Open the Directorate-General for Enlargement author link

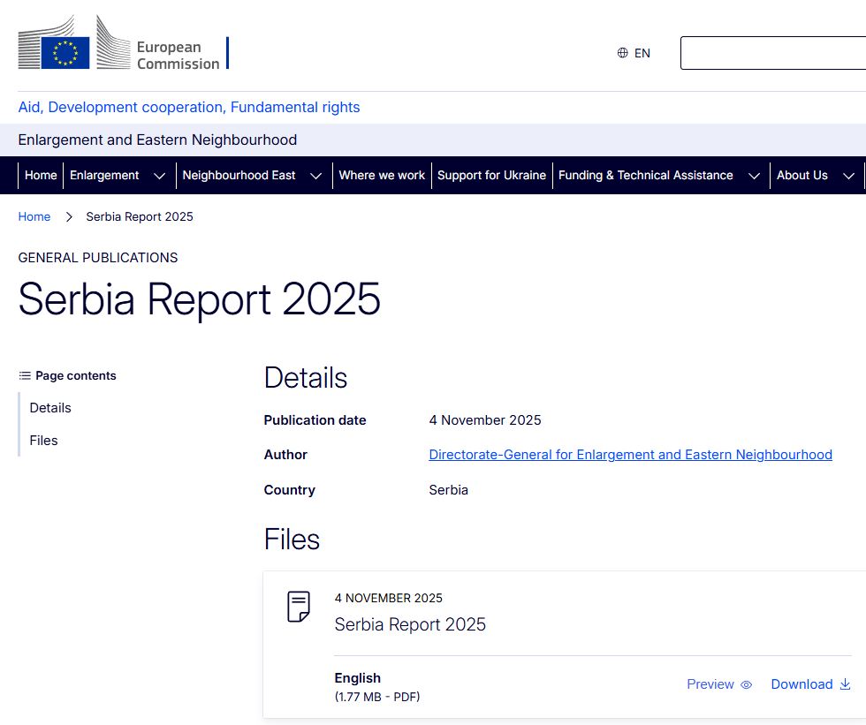point(630,454)
